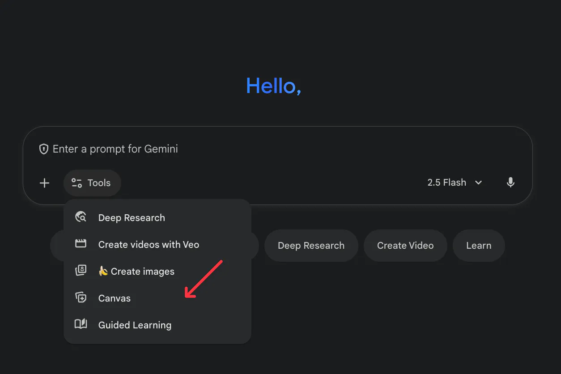Screen dimensions: 561x374
Task: Click the Create Video suggestion chip
Action: 405,246
